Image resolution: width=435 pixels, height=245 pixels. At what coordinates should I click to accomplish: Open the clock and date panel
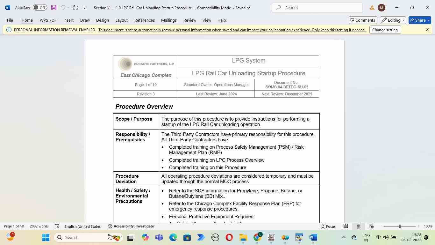pyautogui.click(x=411, y=237)
